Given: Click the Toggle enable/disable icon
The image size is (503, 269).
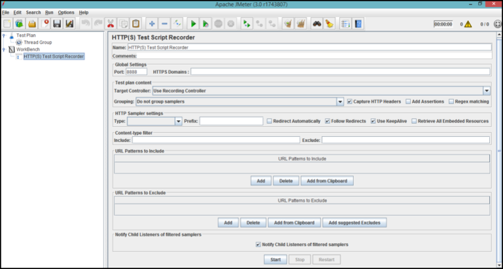Looking at the screenshot, I should pos(177,24).
